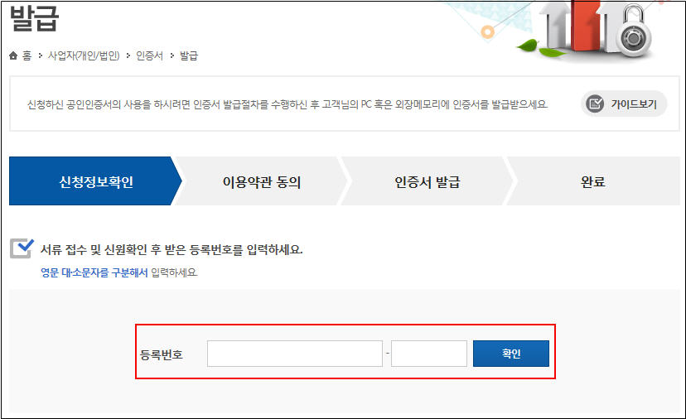
Task: Switch to 인증서 발급 step
Action: 427,181
